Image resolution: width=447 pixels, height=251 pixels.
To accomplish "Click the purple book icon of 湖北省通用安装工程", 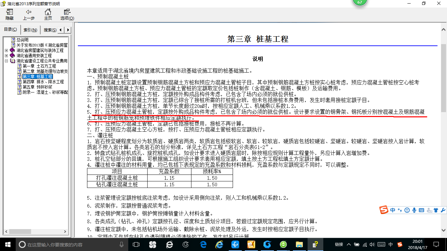I will click(12, 56).
